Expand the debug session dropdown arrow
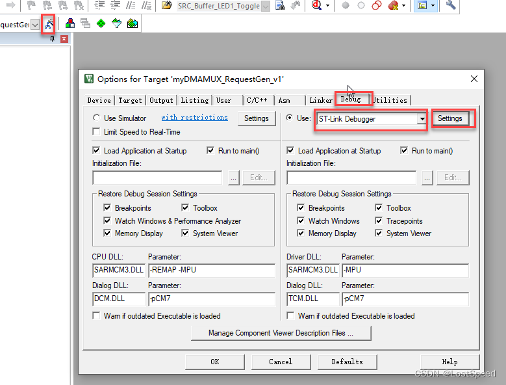Image resolution: width=506 pixels, height=385 pixels. (327, 5)
